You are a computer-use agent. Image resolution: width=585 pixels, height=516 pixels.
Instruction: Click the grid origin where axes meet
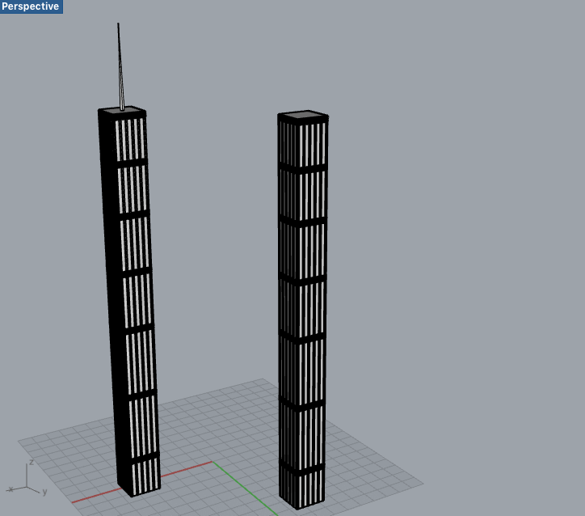[x=212, y=462]
